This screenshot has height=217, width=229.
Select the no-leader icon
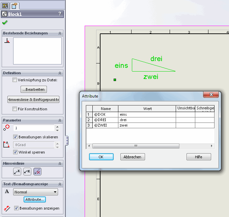coord(37,171)
